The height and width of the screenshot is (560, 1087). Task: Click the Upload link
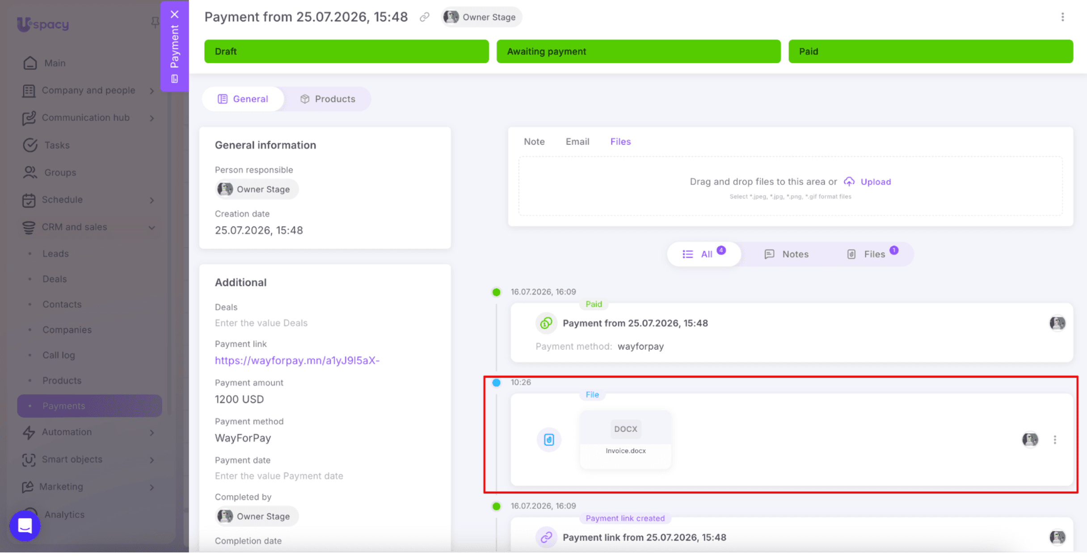tap(876, 182)
